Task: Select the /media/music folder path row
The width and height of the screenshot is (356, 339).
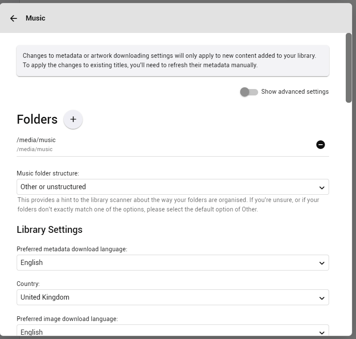Action: pos(128,144)
